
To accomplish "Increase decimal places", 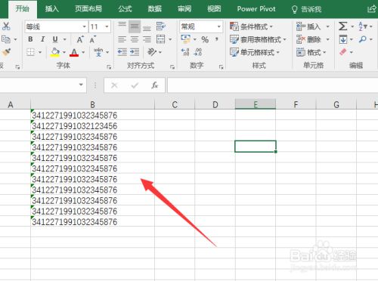I will [185, 52].
